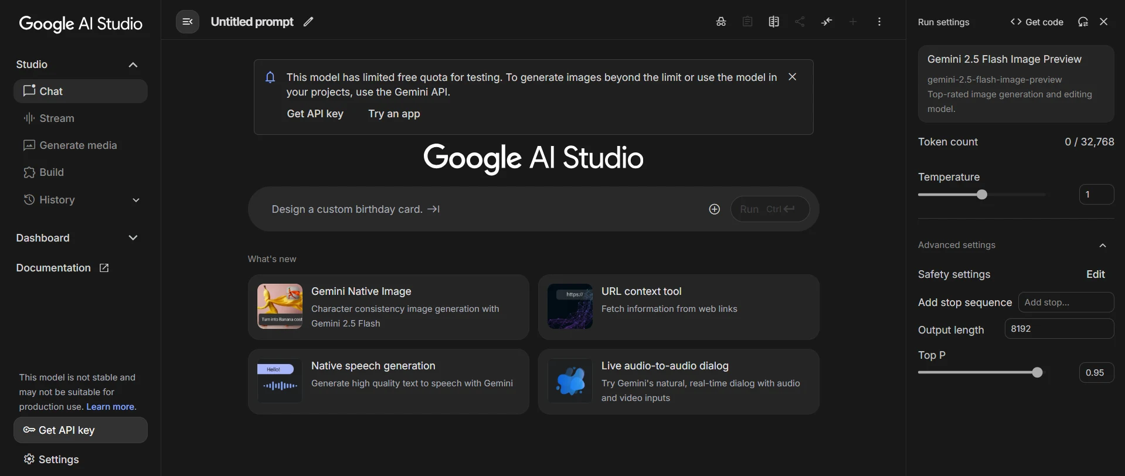Click the Get API key sidebar button
Image resolution: width=1125 pixels, height=476 pixels.
(80, 430)
